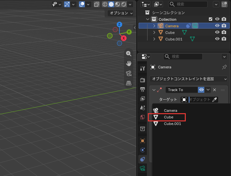Toggle perspective/orthographic grid button
231x176 pixels.
pyautogui.click(x=129, y=83)
